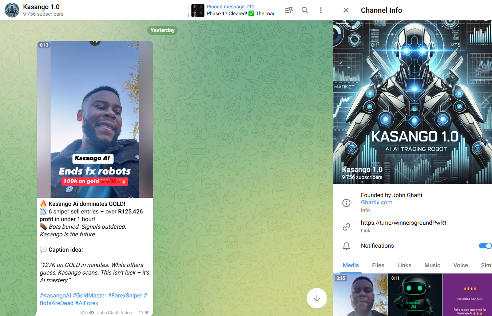Click the "John Ghatti Video" message signature
492x316 pixels.
pos(116,313)
